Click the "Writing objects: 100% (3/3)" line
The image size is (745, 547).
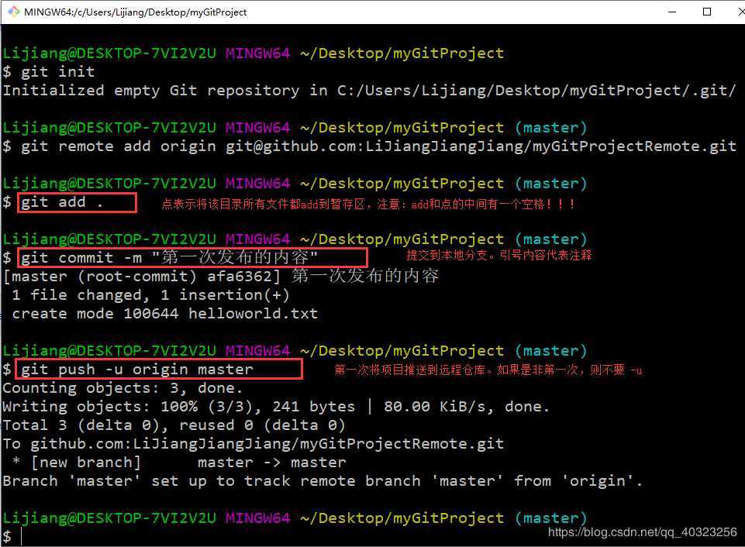pos(276,407)
